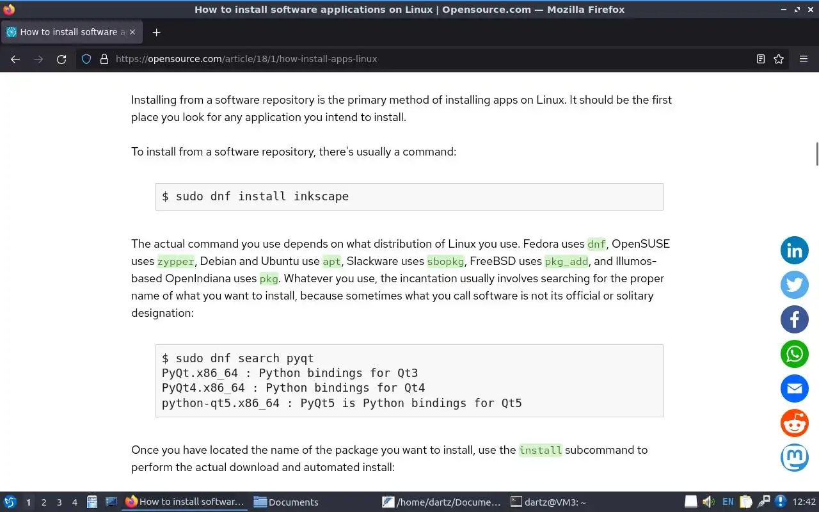The height and width of the screenshot is (512, 819).
Task: Click 'PyQt.x86_64 : Python bindings for Qt3' line
Action: pyautogui.click(x=290, y=373)
